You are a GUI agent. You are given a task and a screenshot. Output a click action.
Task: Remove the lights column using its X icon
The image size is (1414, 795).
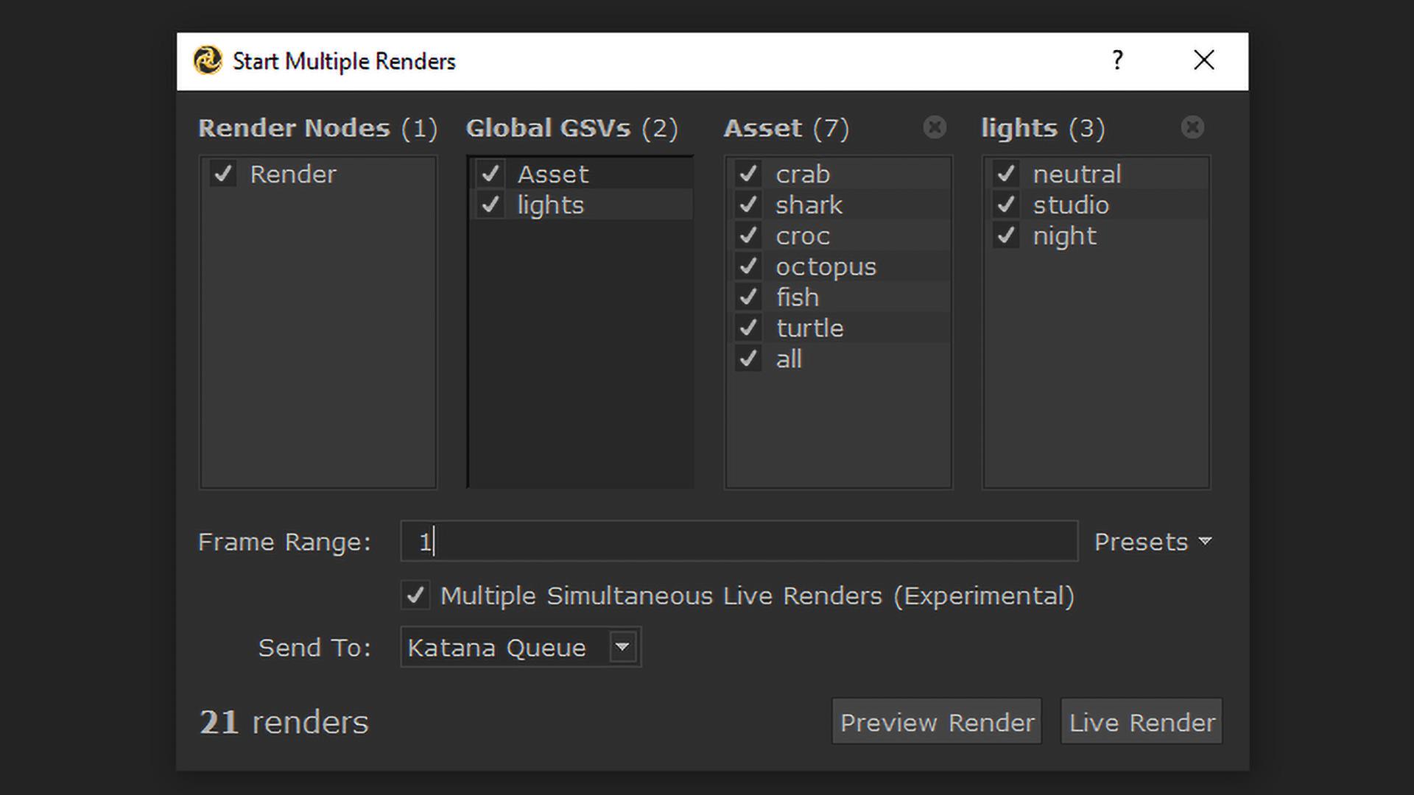tap(1192, 127)
